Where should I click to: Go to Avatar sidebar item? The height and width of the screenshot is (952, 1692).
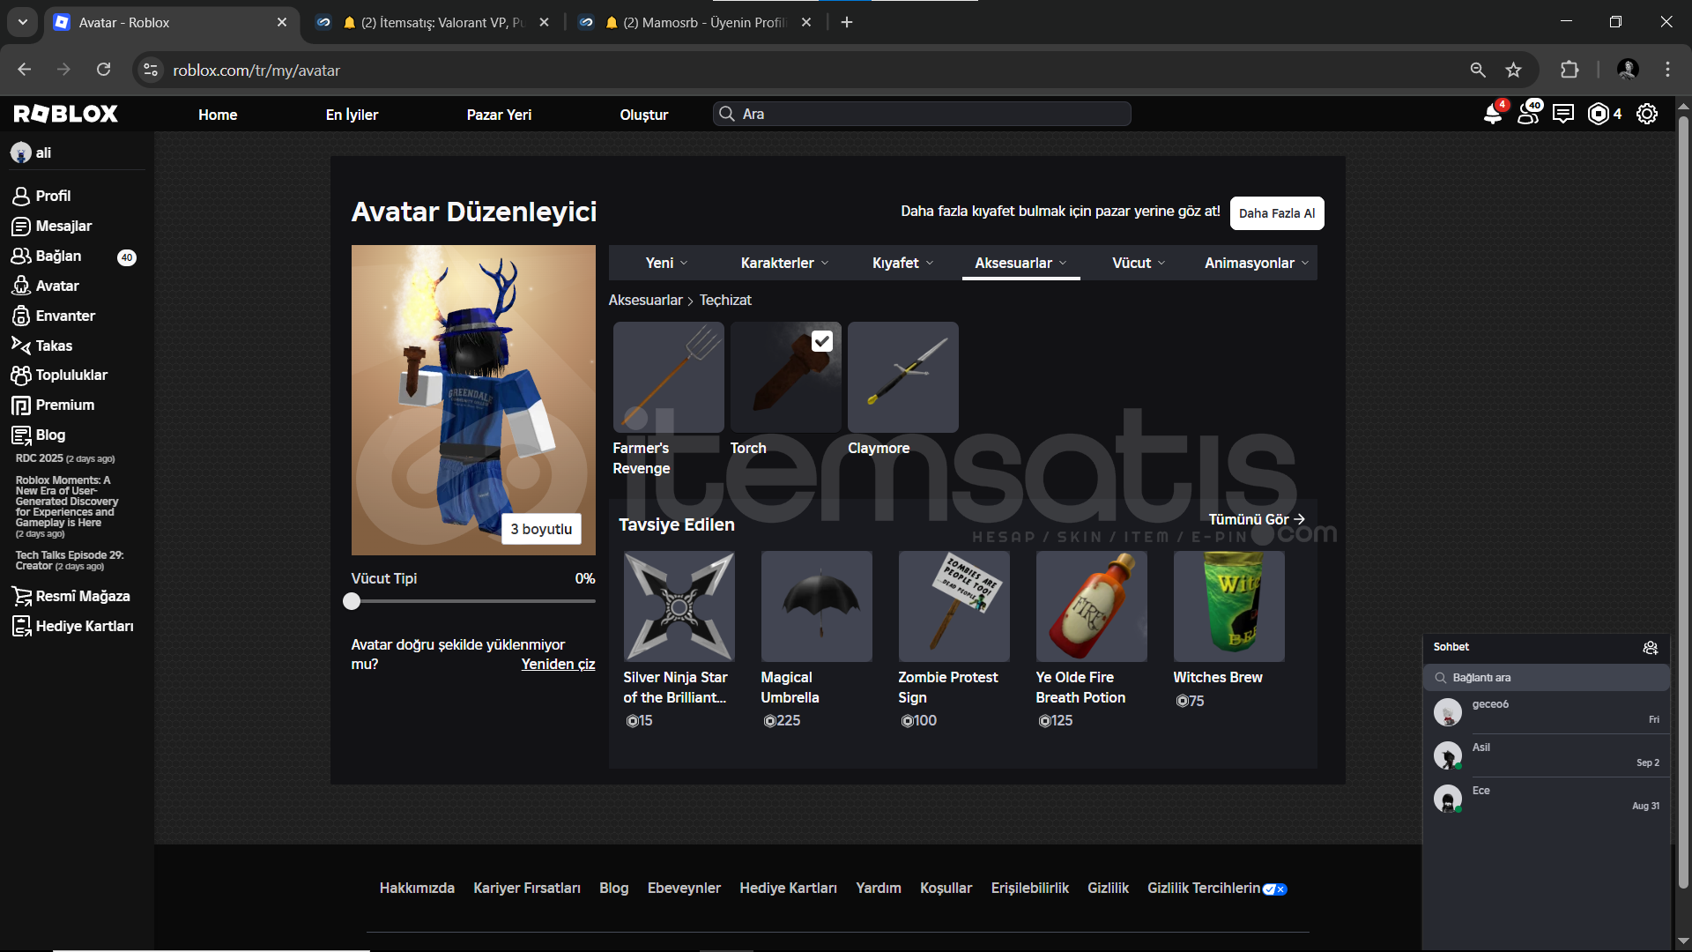point(46,286)
